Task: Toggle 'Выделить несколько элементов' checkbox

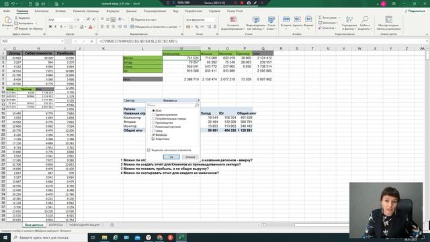Action: coord(148,150)
